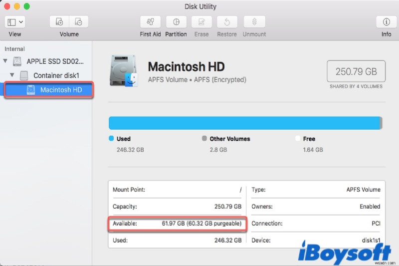Click the 2.8 GB other volumes value

tap(218, 150)
